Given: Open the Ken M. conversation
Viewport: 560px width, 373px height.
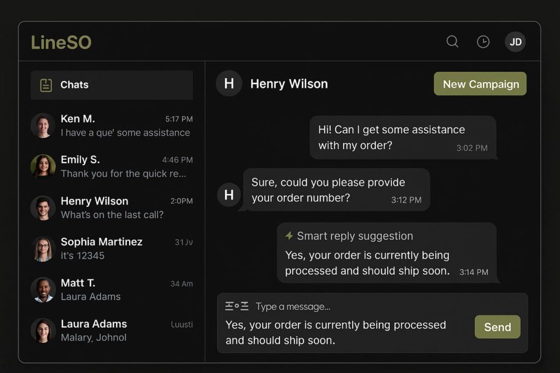Looking at the screenshot, I should tap(112, 125).
